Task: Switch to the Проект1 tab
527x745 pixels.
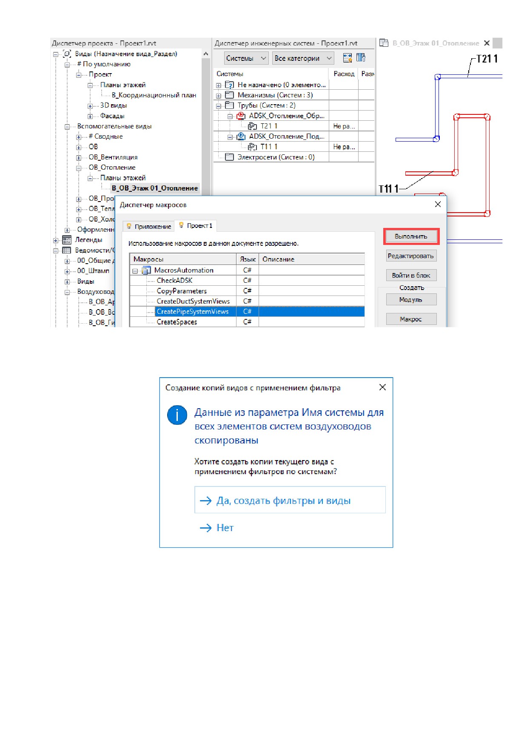Action: tap(196, 226)
